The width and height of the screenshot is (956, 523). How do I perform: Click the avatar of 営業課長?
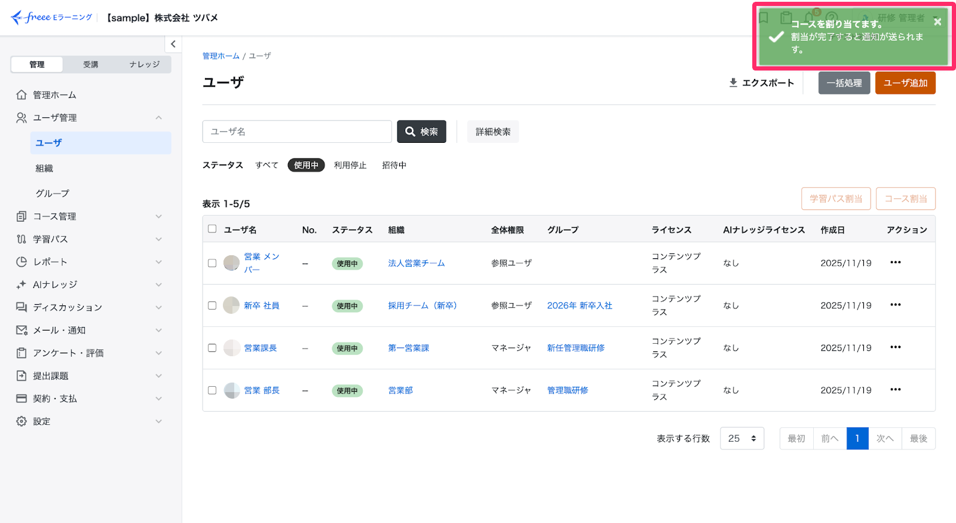click(x=231, y=348)
